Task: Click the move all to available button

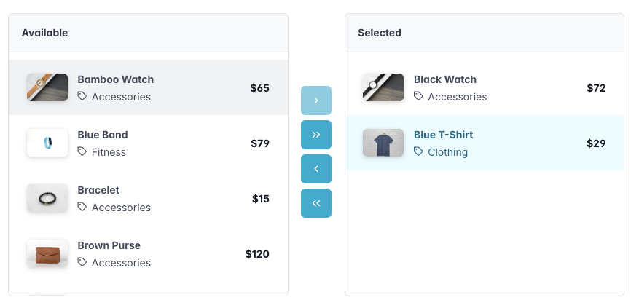Action: pyautogui.click(x=316, y=203)
